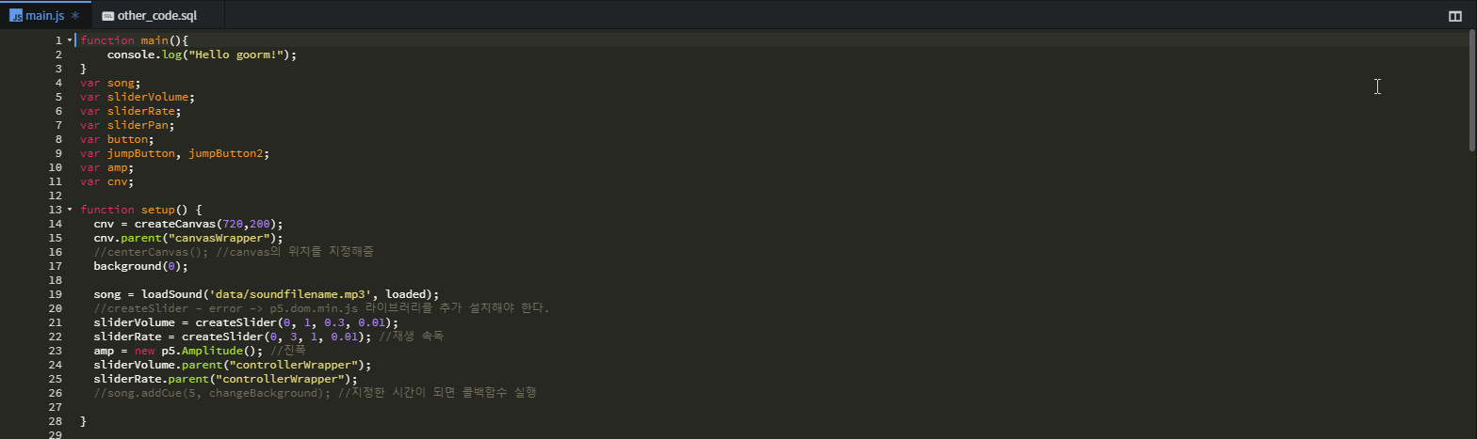Toggle the split editor layout icon
The height and width of the screenshot is (439, 1477).
point(1455,16)
